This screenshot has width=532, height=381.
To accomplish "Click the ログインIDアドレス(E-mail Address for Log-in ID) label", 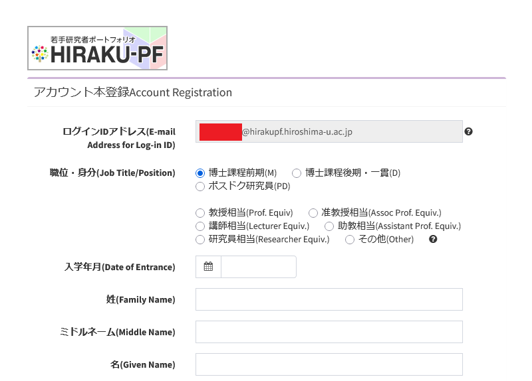I will 119,138.
